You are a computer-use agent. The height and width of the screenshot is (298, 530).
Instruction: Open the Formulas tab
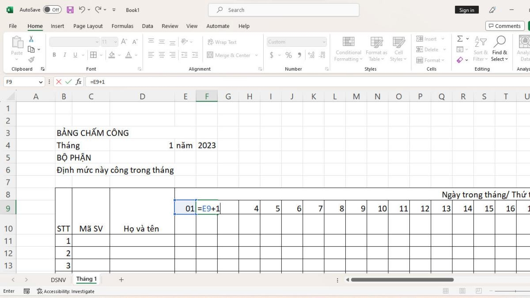122,26
